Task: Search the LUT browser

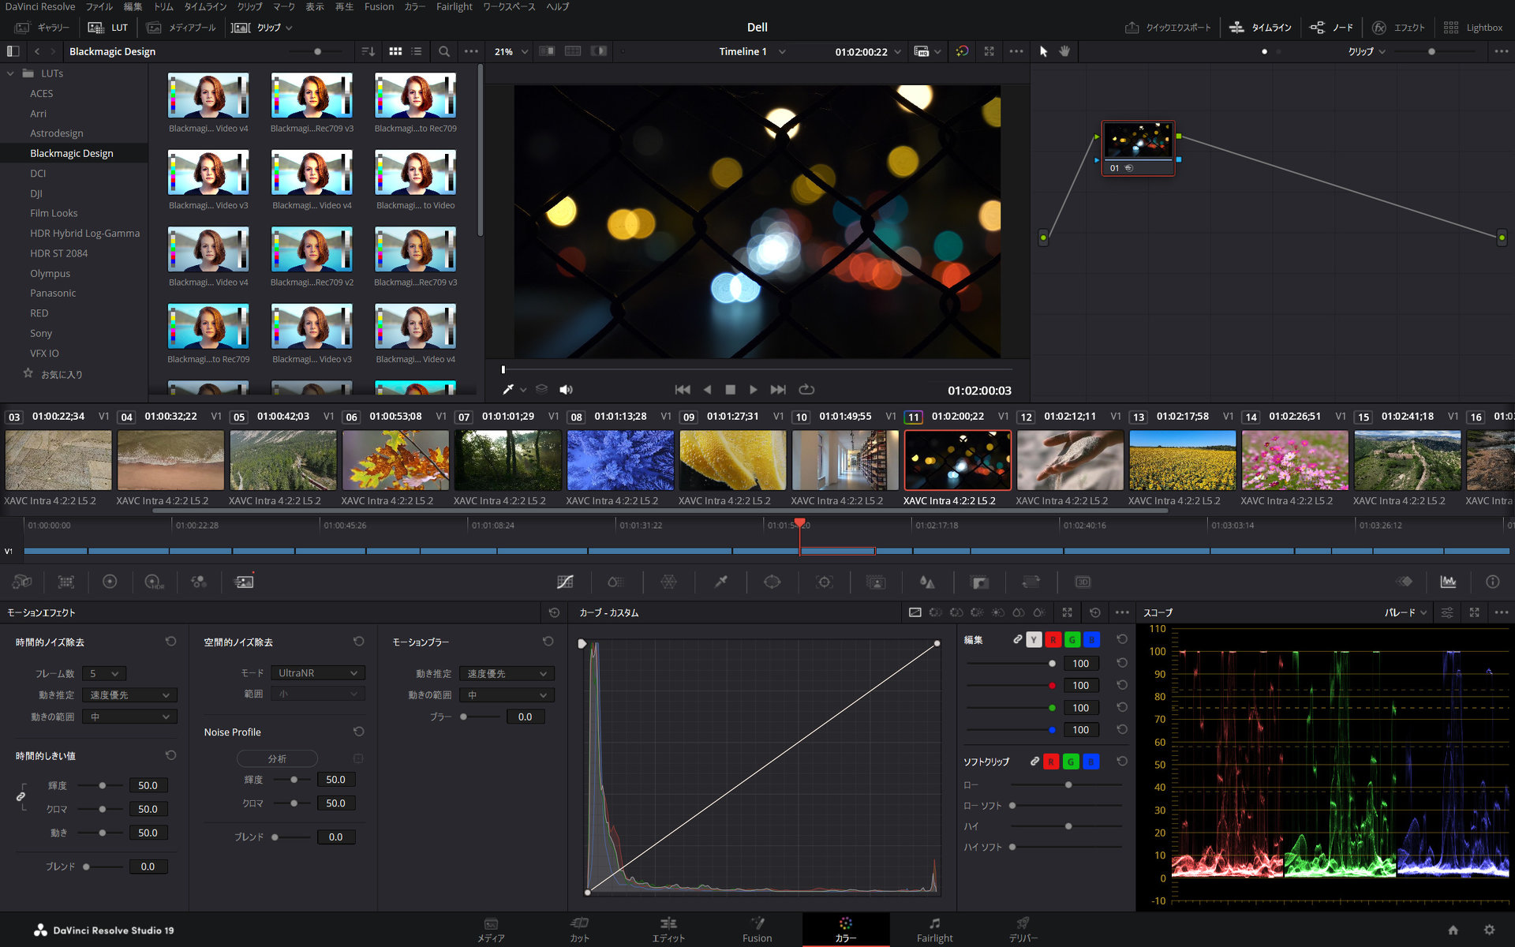Action: tap(444, 51)
